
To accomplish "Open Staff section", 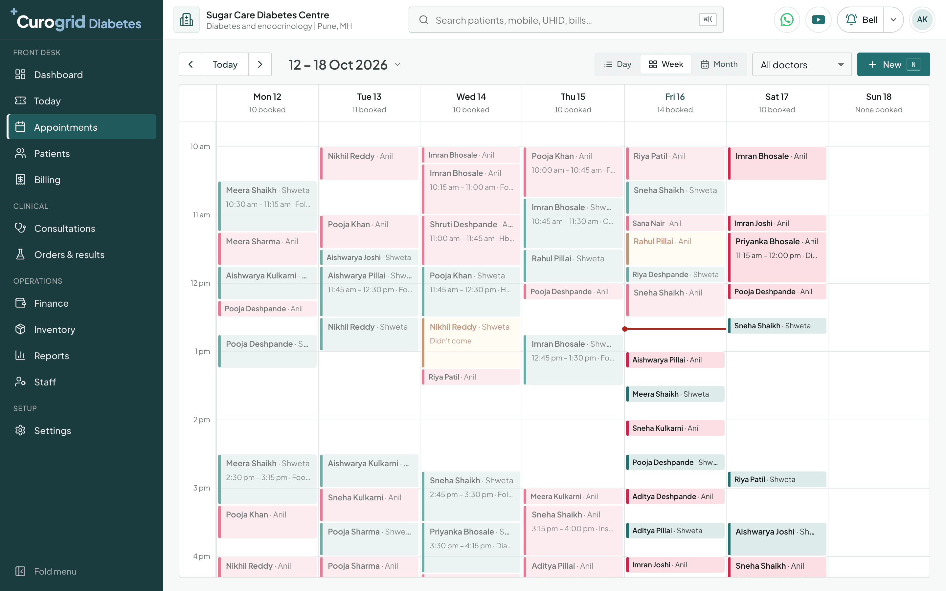I will pyautogui.click(x=81, y=382).
